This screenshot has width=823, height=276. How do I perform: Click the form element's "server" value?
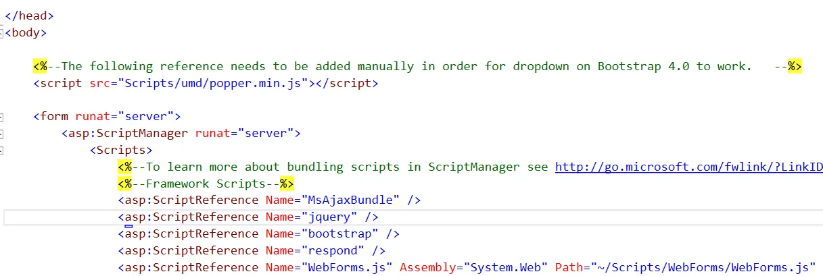146,116
